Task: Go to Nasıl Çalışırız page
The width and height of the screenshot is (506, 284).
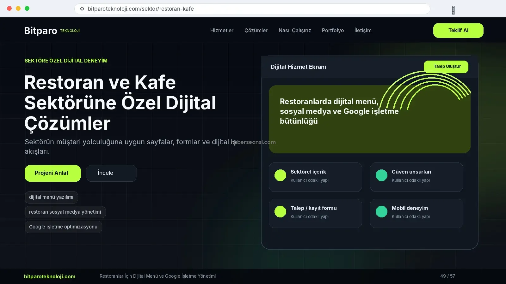Action: pyautogui.click(x=295, y=30)
